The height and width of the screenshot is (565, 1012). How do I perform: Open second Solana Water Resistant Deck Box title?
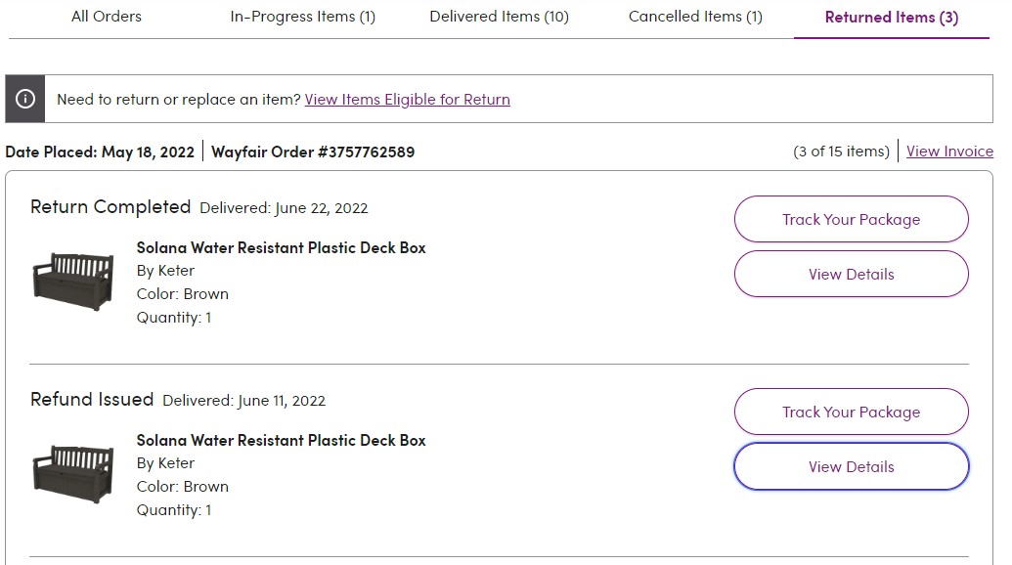point(281,441)
